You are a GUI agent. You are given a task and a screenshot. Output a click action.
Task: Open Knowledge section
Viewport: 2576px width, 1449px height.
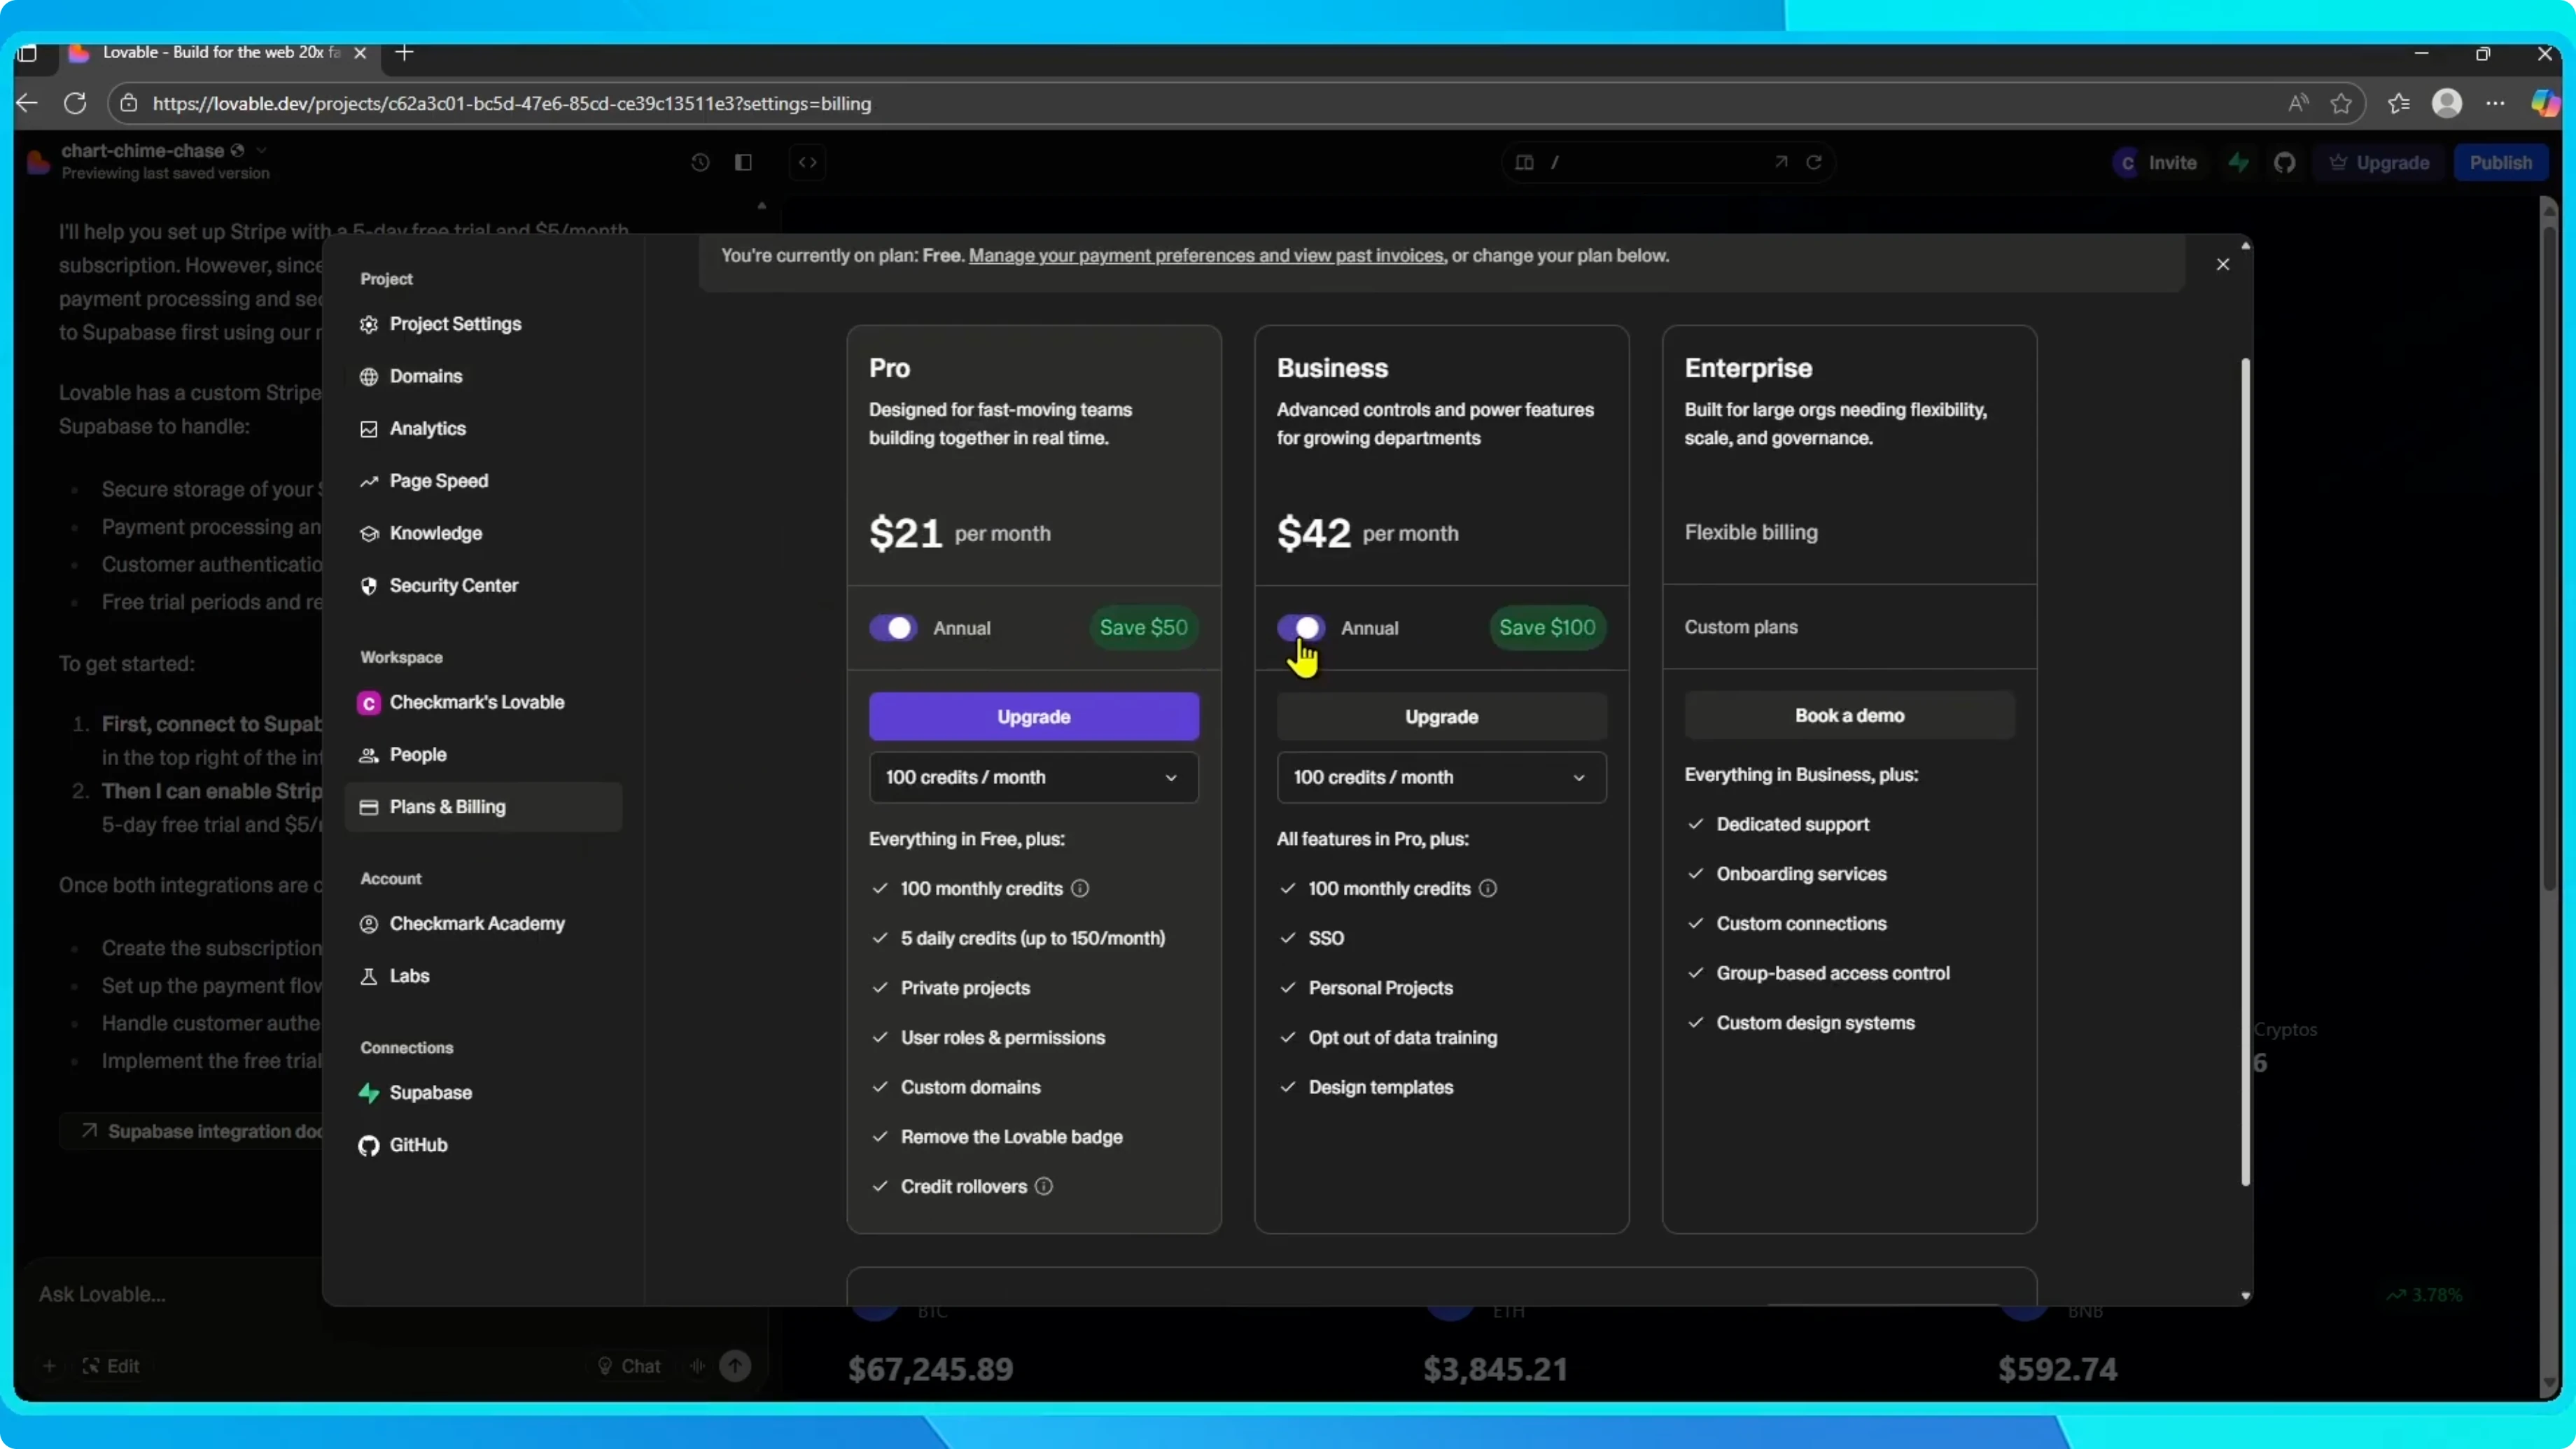coord(483,533)
